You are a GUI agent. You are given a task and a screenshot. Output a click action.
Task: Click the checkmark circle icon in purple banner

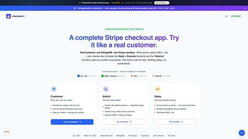(x=75, y=8)
